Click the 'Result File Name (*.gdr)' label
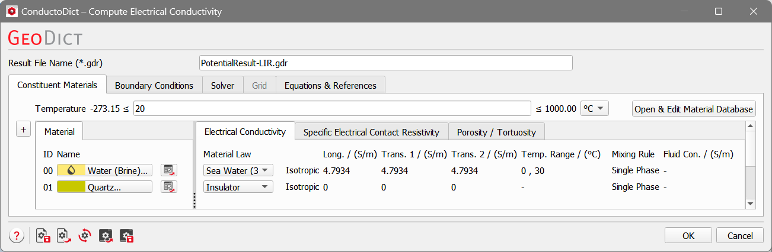The image size is (772, 252). pyautogui.click(x=56, y=63)
